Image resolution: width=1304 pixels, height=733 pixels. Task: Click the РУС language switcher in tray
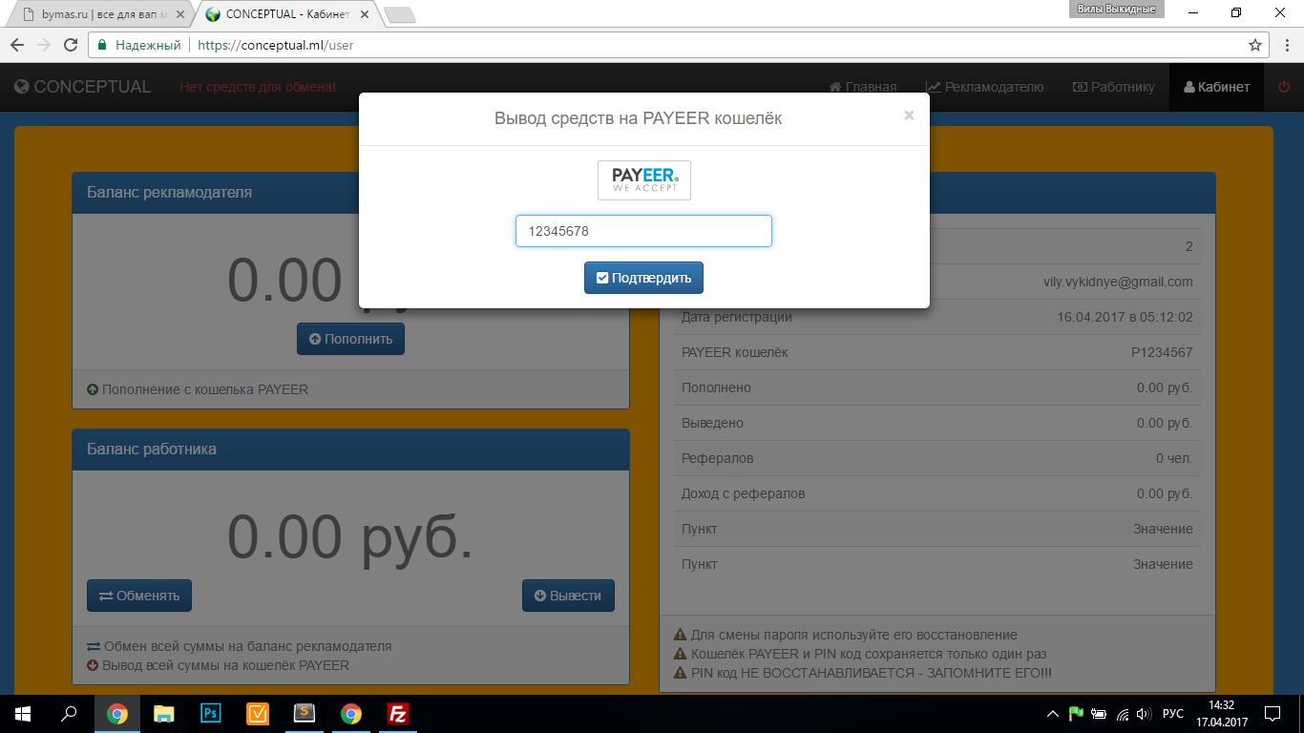[1172, 714]
